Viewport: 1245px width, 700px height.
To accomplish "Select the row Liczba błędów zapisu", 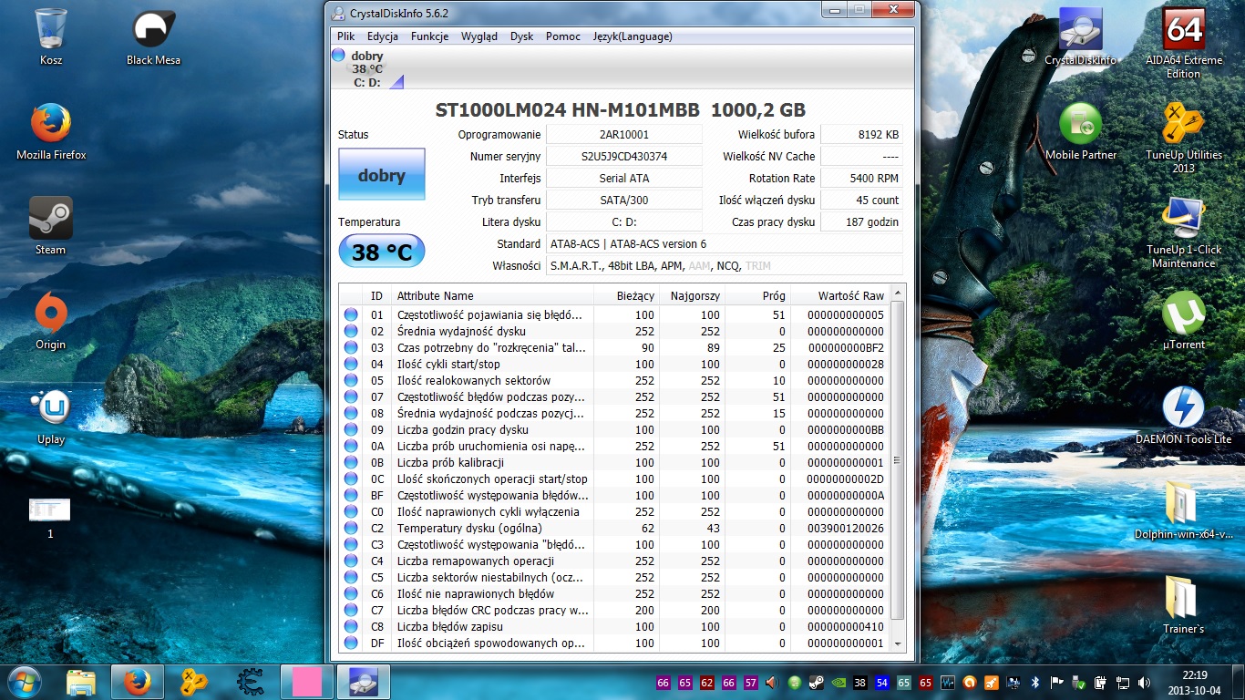I will [614, 626].
